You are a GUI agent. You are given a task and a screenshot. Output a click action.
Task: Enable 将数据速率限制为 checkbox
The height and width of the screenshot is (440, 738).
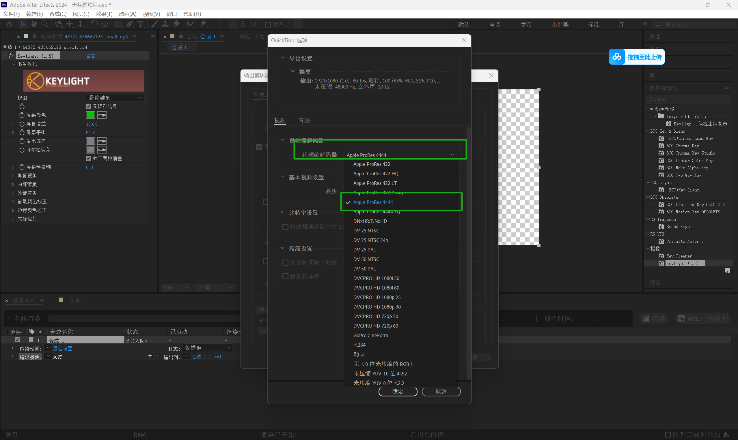285,227
